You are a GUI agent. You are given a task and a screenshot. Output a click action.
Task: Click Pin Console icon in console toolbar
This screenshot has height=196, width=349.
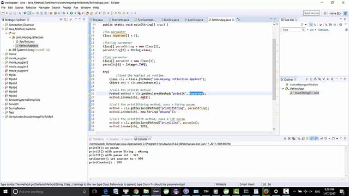tap(322, 138)
